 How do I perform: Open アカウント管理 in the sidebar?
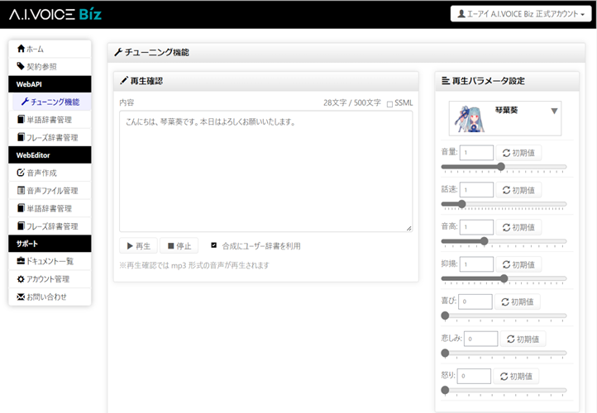[x=50, y=279]
